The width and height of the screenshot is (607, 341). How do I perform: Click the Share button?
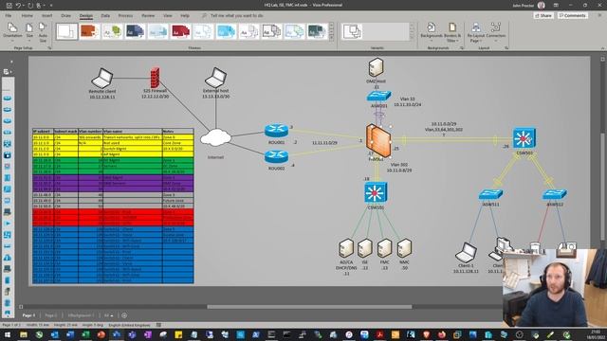click(543, 15)
